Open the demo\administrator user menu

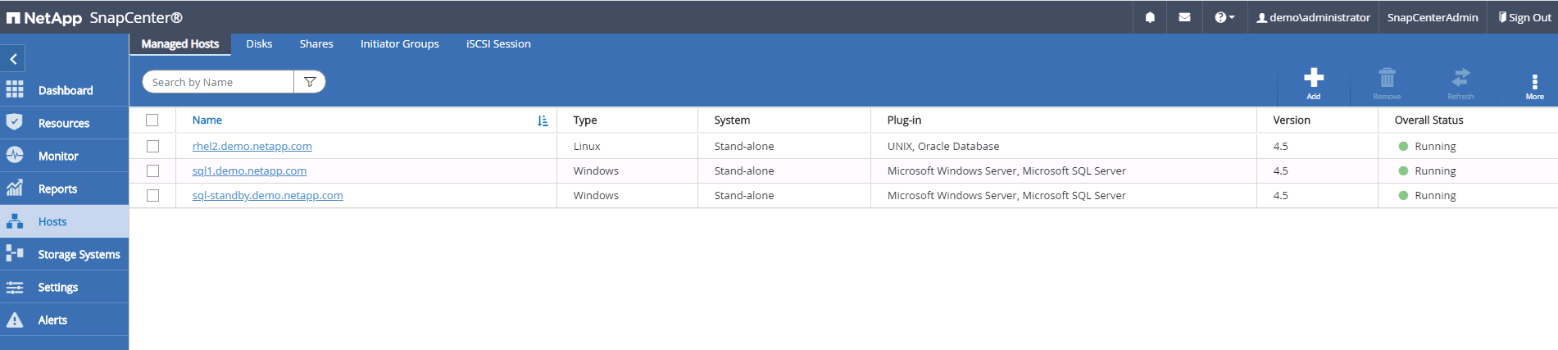[x=1313, y=17]
